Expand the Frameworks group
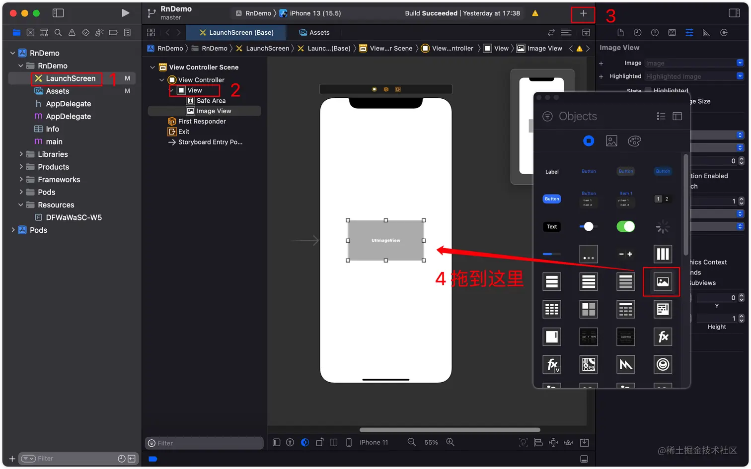The image size is (751, 469). [x=21, y=180]
